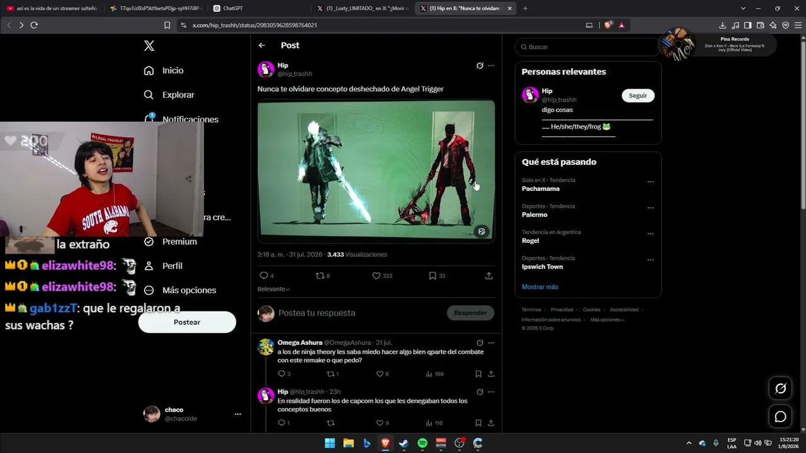The width and height of the screenshot is (806, 453).
Task: Open the messages floating button
Action: tap(780, 417)
